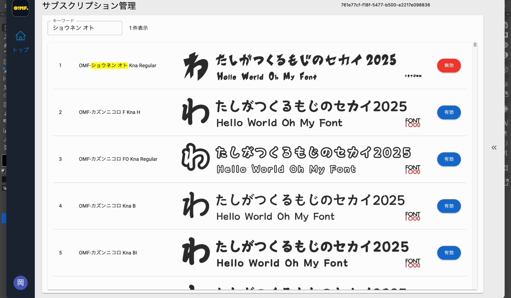Select the OMF-ショウネン オト Kna Regular font name
Viewport: 511px width, 298px height.
[x=117, y=65]
